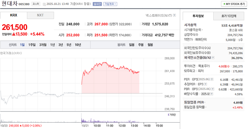Choose the 10년 chart range

coord(78,45)
